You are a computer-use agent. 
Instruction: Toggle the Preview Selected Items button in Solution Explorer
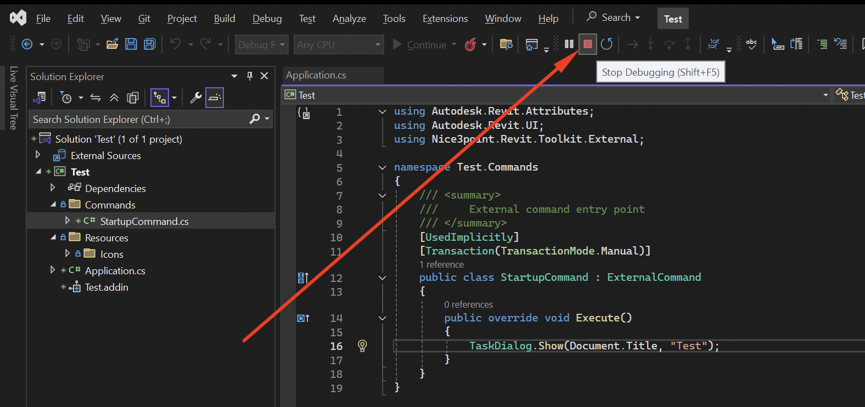pos(215,98)
